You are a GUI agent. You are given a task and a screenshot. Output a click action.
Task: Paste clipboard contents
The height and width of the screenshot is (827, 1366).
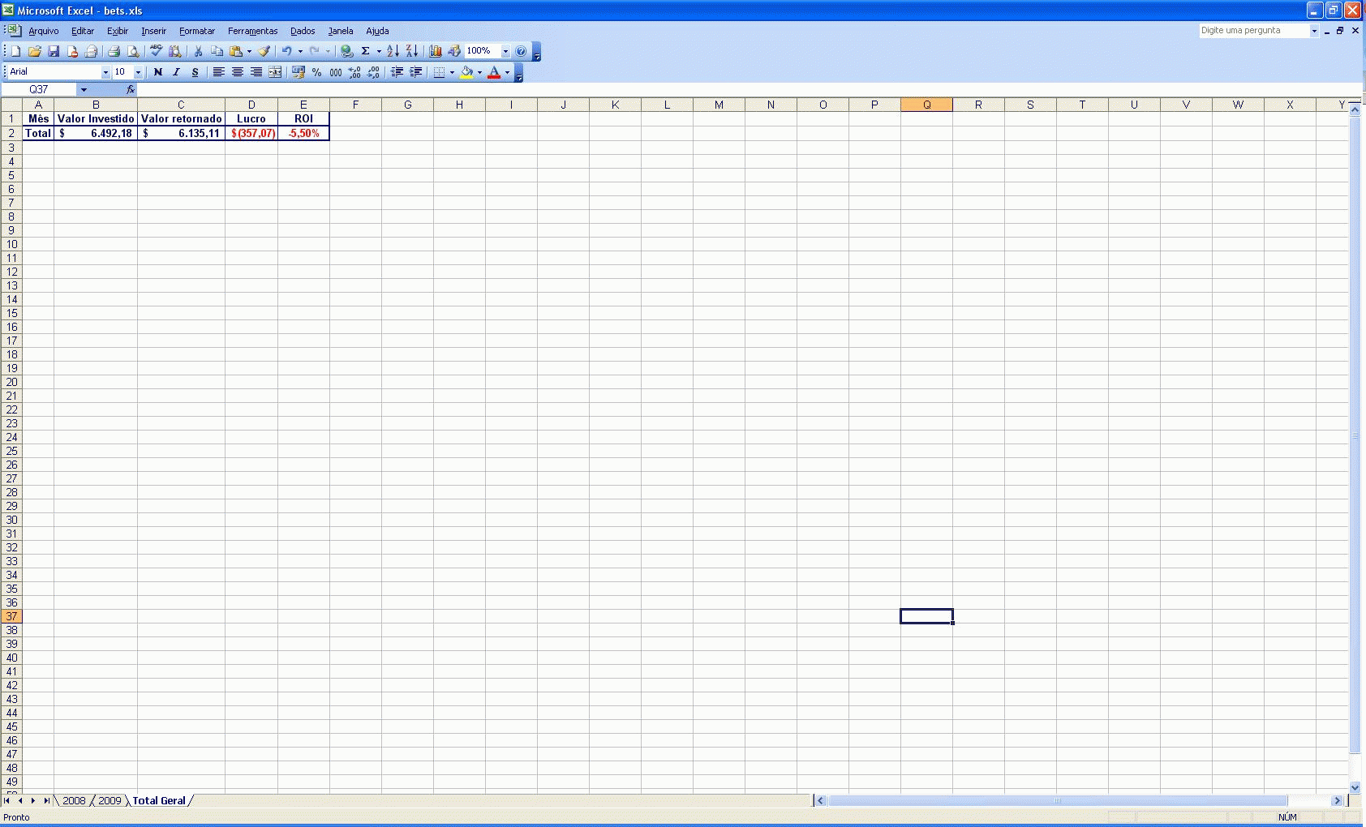(x=236, y=51)
